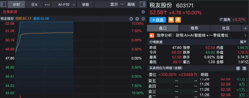The width and height of the screenshot is (249, 98).
Task: Click stock code 603171
Action: [x=185, y=5]
